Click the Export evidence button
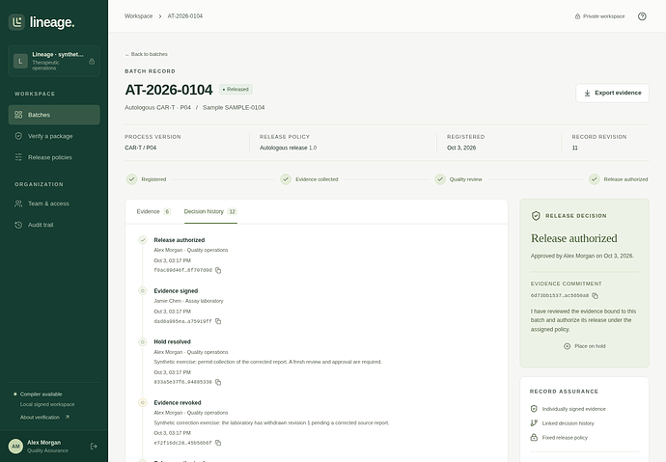Screen dimensions: 666x462 pos(612,93)
